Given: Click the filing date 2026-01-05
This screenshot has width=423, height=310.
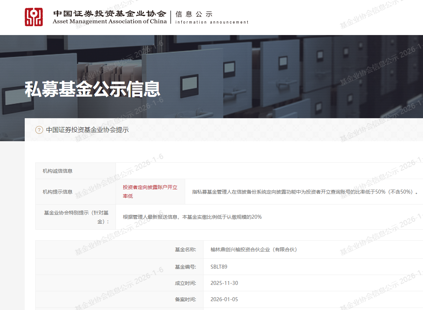Looking at the screenshot, I should 224,299.
